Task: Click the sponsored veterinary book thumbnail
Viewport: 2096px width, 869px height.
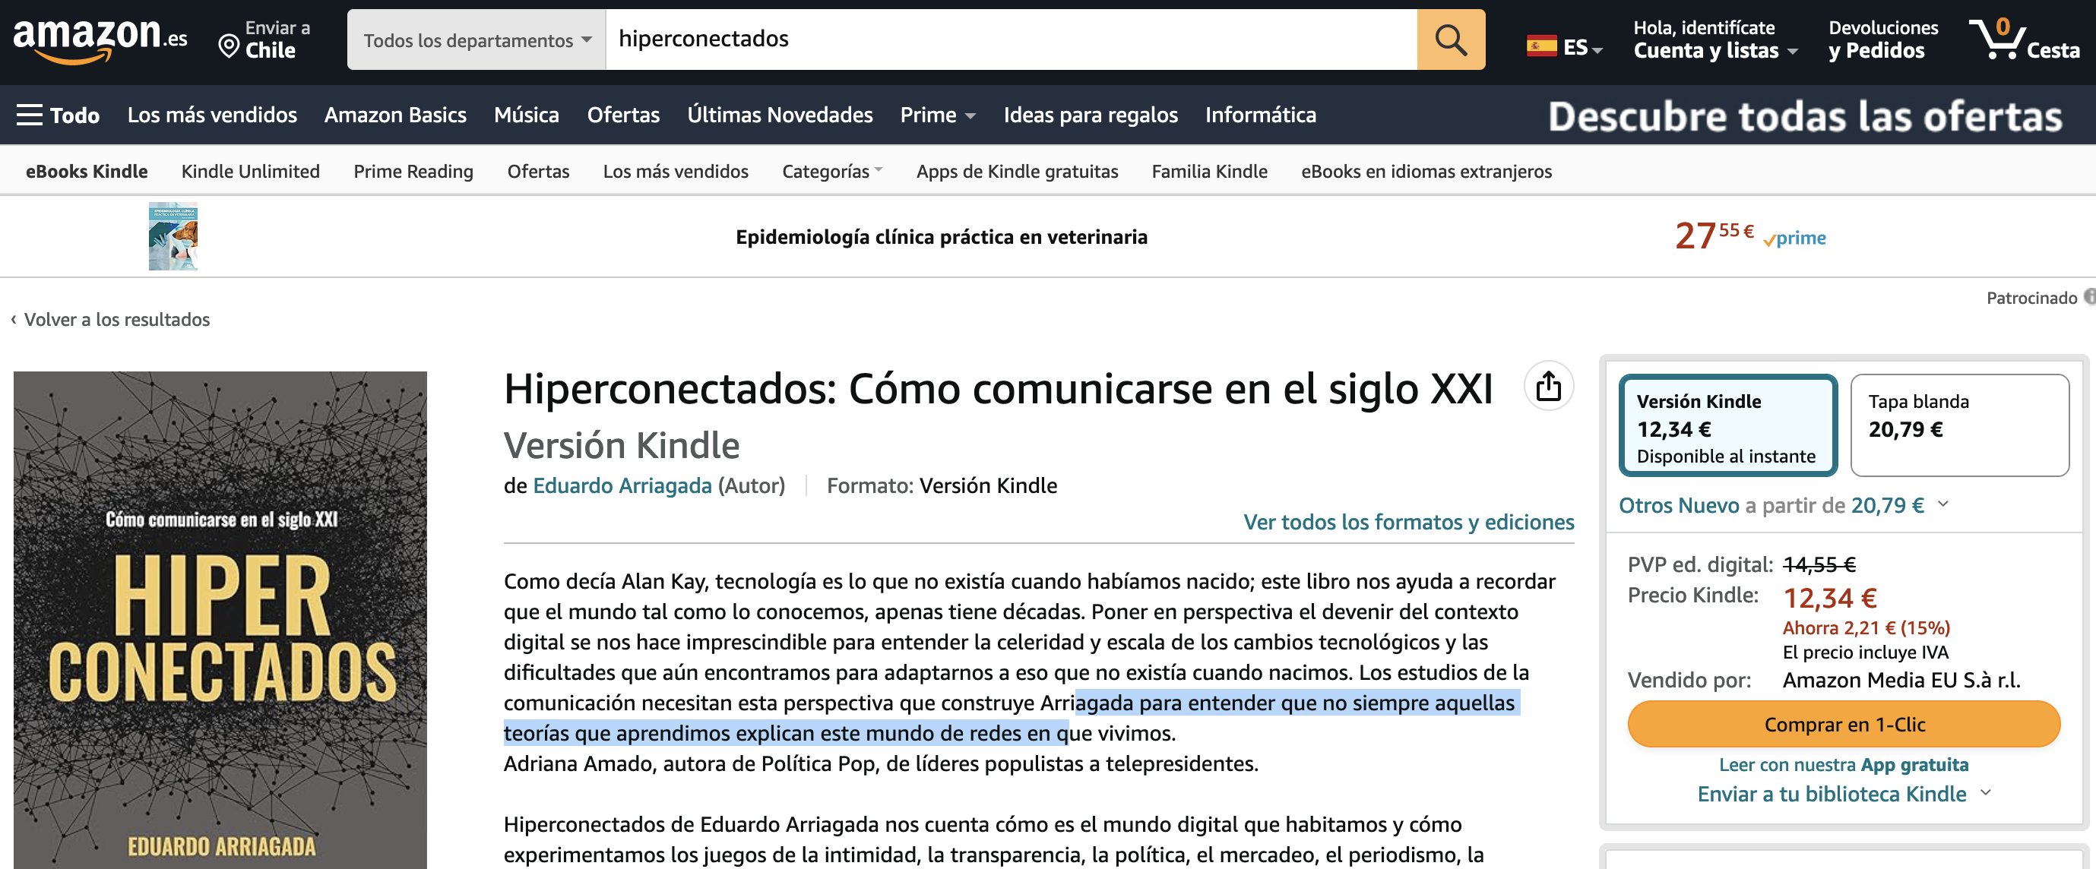Action: (173, 235)
